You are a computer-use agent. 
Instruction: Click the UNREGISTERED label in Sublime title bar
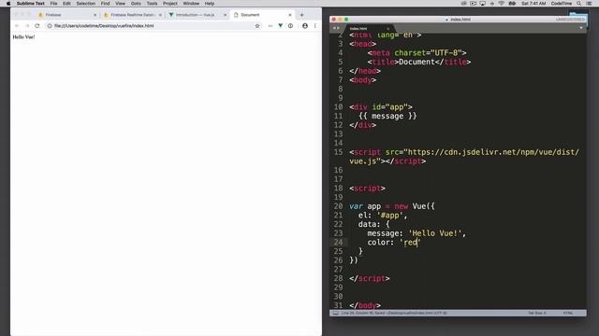coord(570,20)
